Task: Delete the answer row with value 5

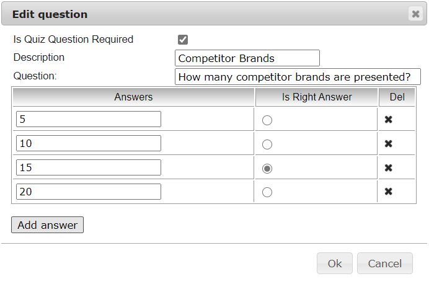Action: [x=389, y=120]
